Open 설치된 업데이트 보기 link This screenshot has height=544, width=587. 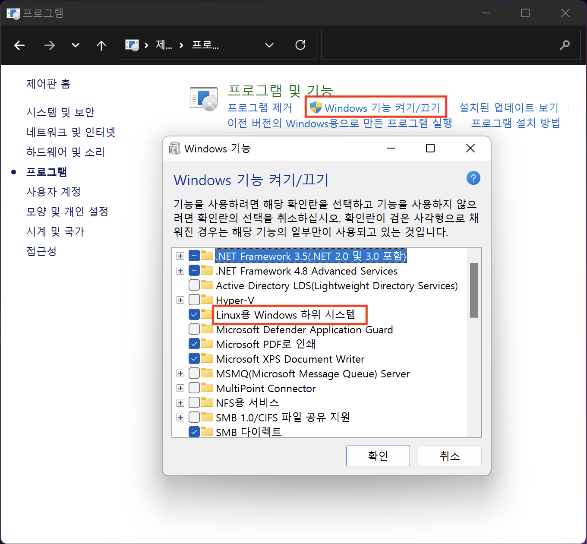point(508,108)
